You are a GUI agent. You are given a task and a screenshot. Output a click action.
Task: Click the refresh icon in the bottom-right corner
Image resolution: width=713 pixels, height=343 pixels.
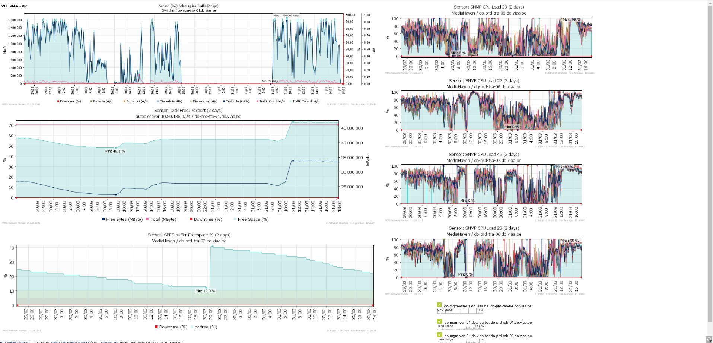point(709,339)
